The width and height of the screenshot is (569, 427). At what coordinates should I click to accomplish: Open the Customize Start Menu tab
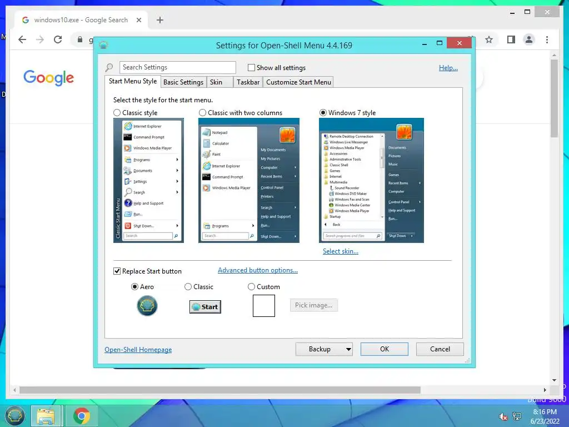[x=298, y=82]
